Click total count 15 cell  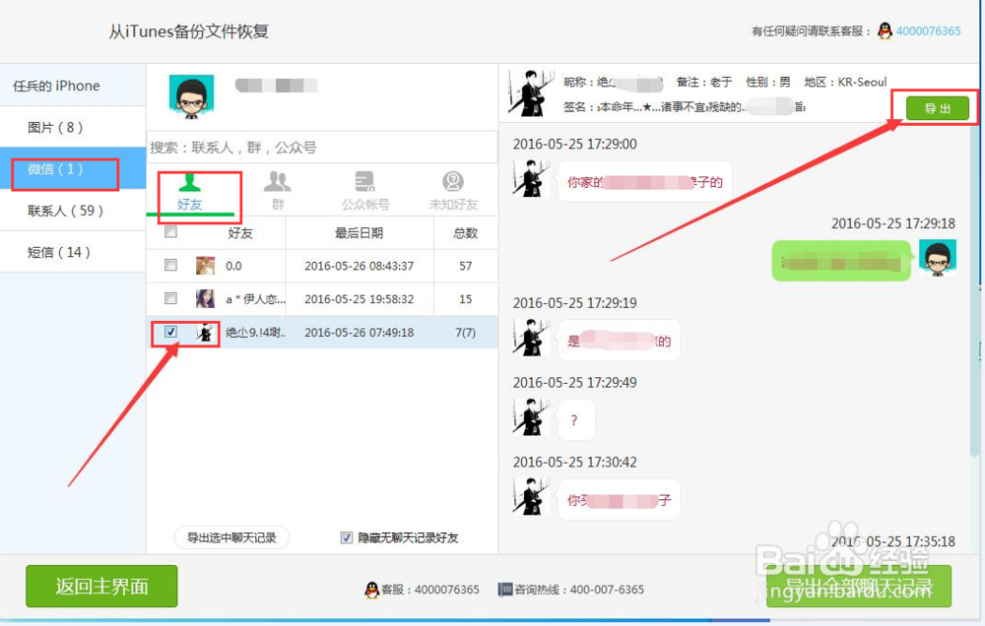point(466,299)
